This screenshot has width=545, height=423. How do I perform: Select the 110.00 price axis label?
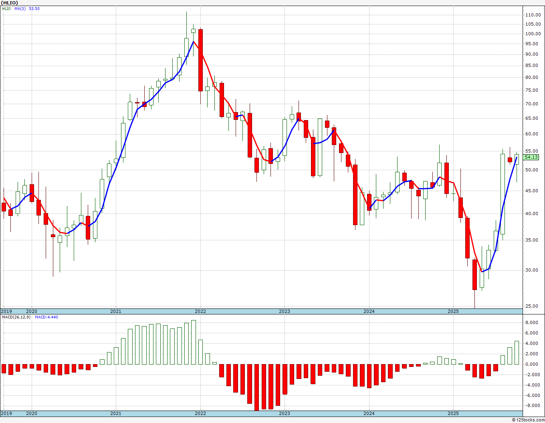point(532,15)
